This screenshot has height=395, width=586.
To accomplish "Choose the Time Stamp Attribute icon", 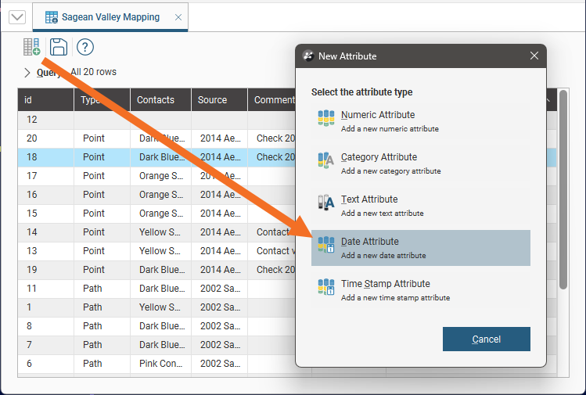I will 326,288.
